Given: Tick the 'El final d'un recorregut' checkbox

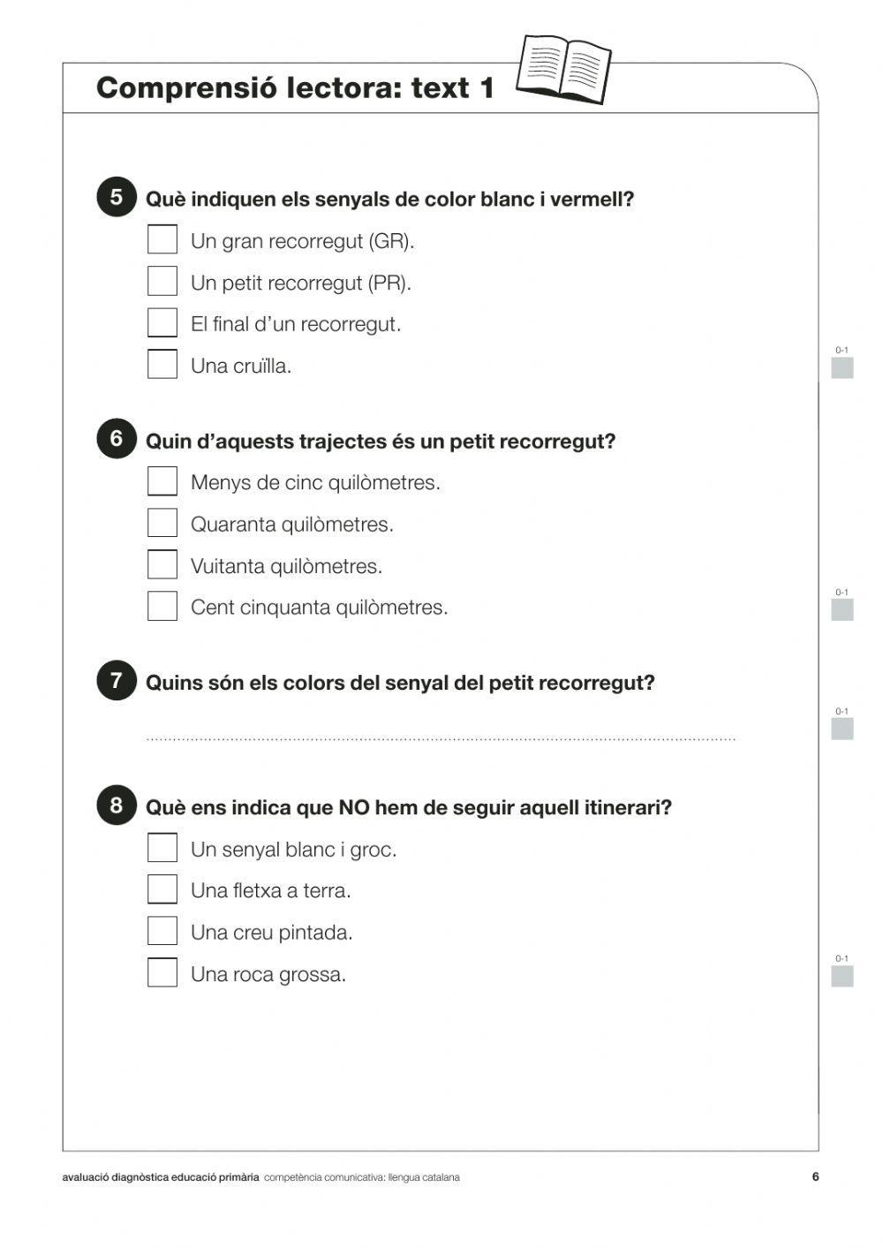Looking at the screenshot, I should point(162,322).
